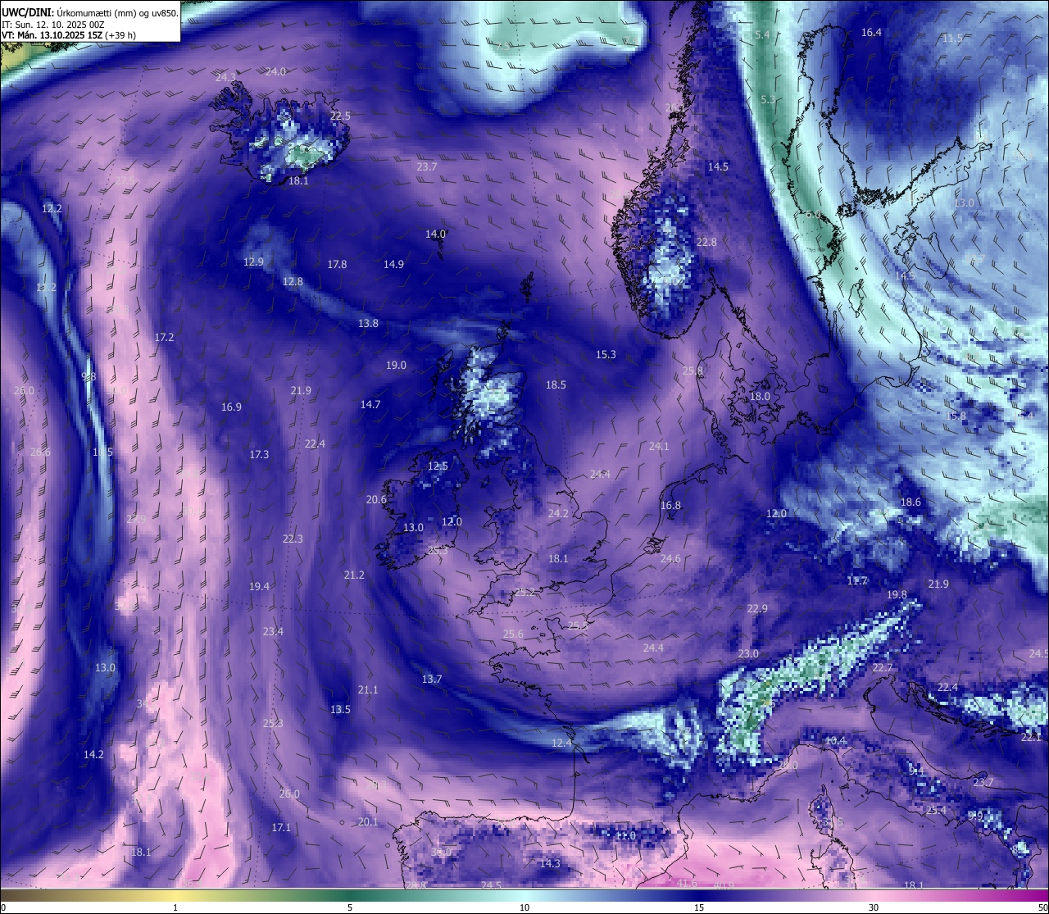Click the '5' tick label on the colour scale
1049x914 pixels.
(x=350, y=907)
